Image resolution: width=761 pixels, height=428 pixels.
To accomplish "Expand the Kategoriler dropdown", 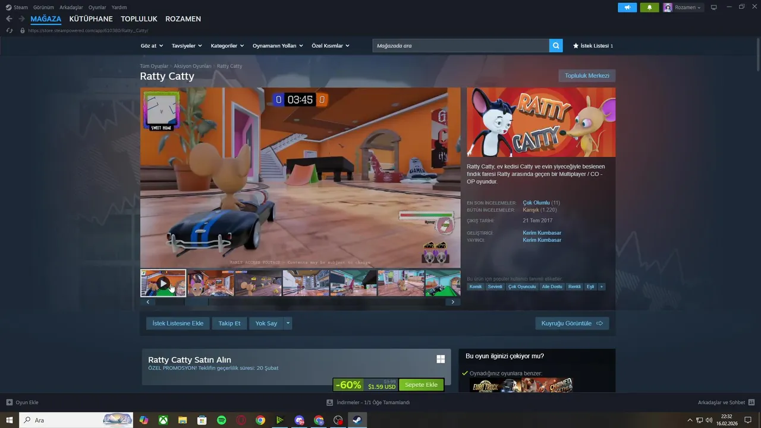I will tap(227, 46).
